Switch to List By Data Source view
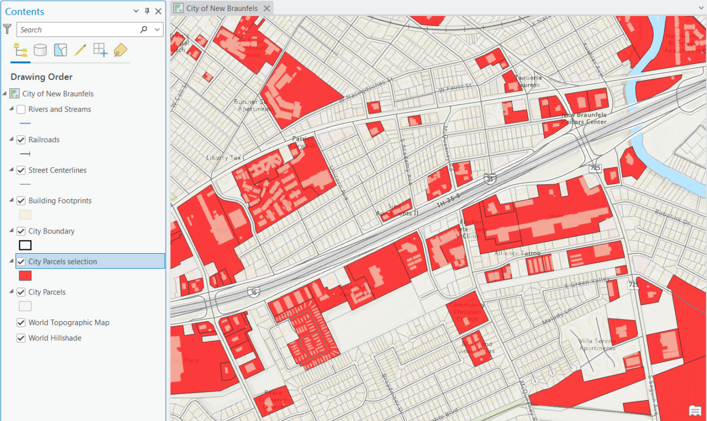Viewport: 707px width, 421px height. pyautogui.click(x=40, y=50)
